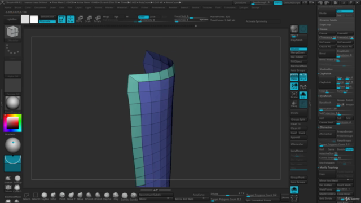Collapse the Modify Topology section
This screenshot has height=203, width=361.
328,167
